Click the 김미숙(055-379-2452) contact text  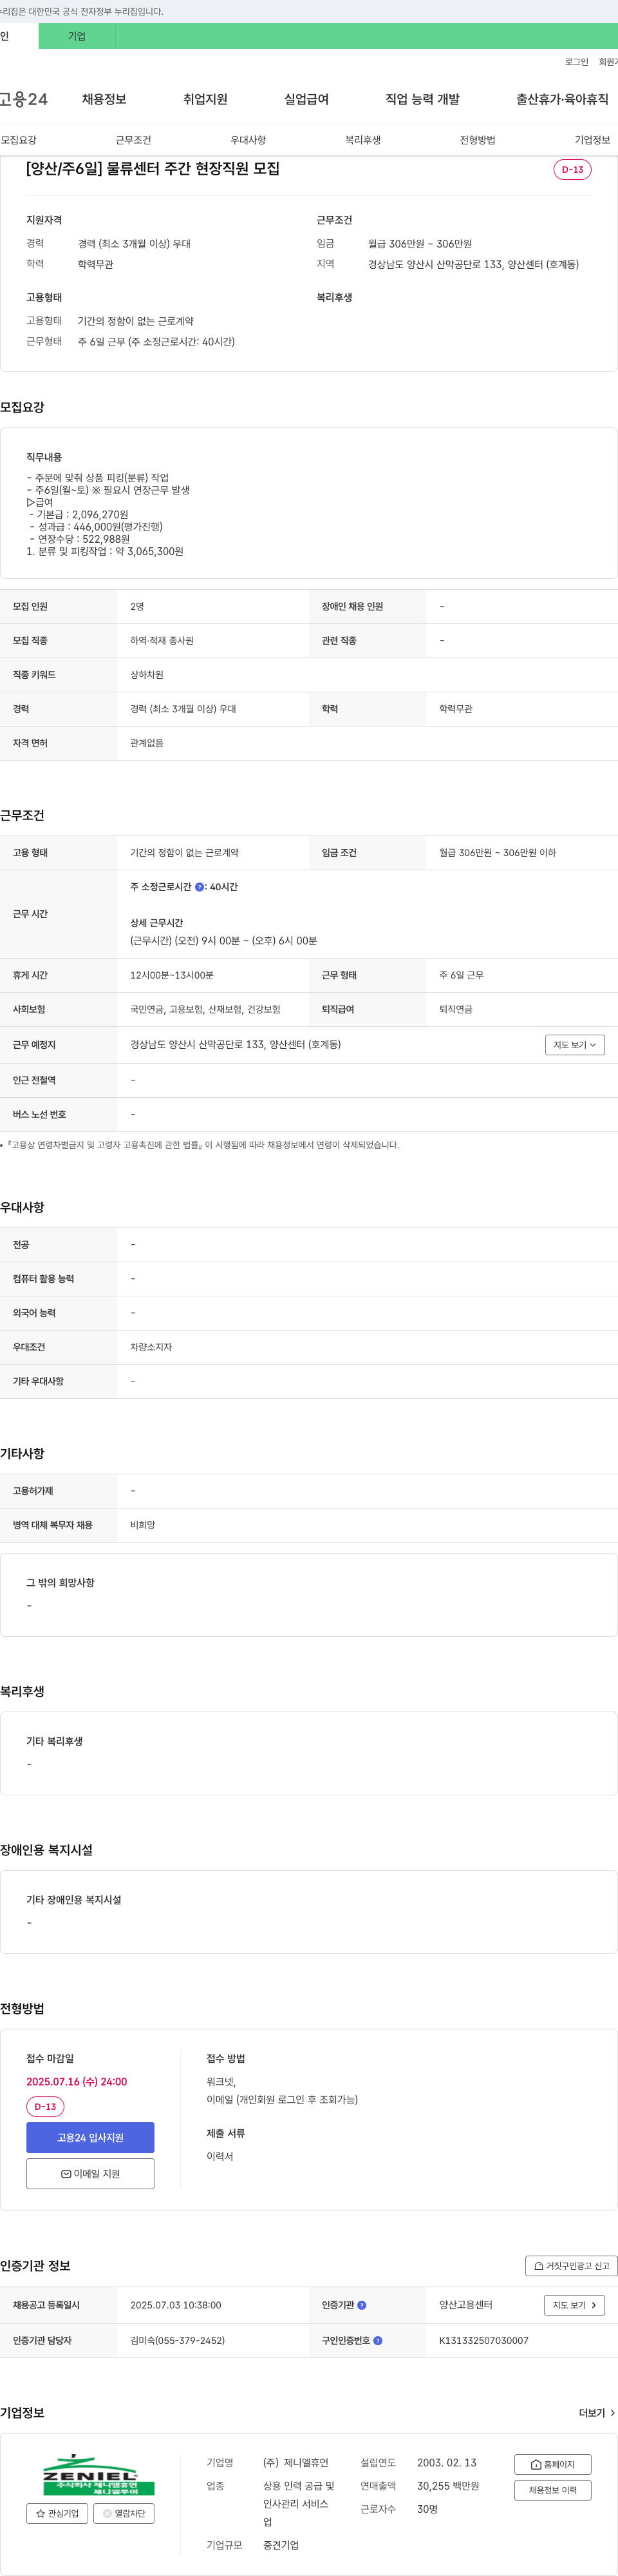[178, 2340]
